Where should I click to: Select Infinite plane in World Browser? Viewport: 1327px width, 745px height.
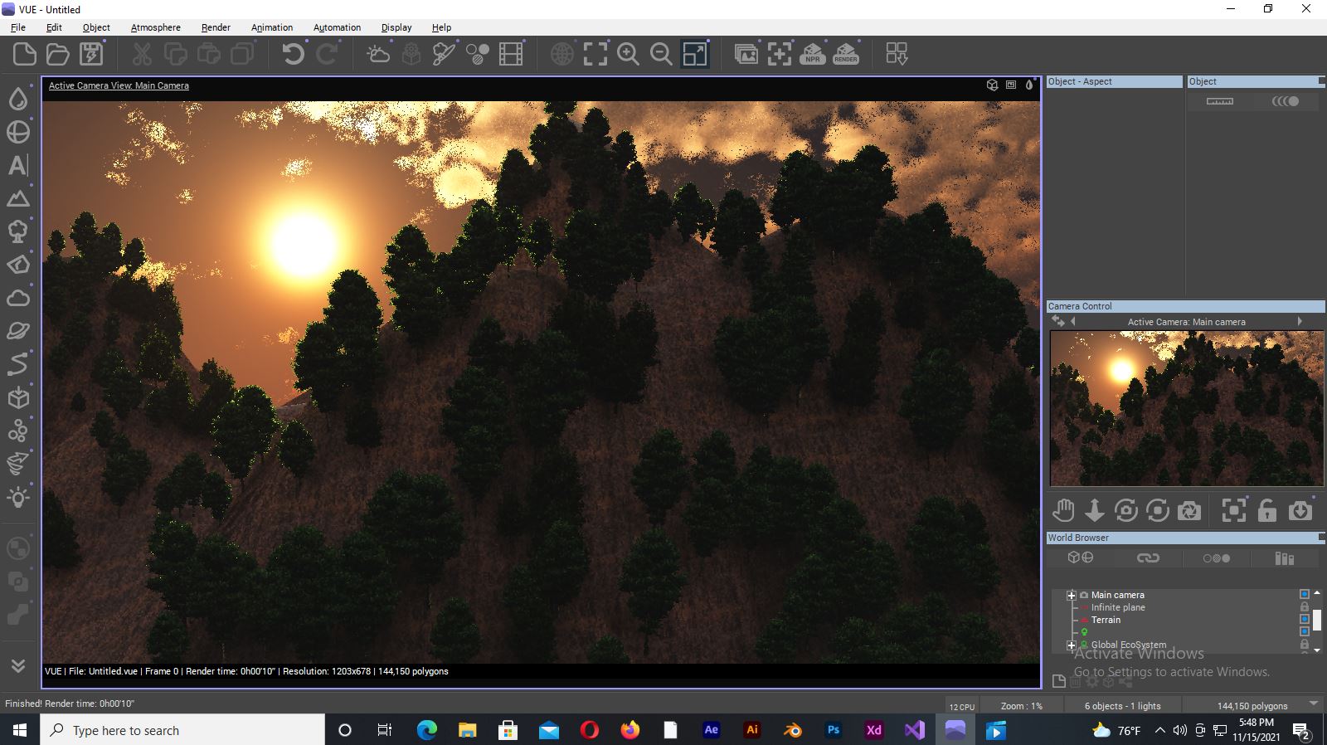click(x=1118, y=607)
